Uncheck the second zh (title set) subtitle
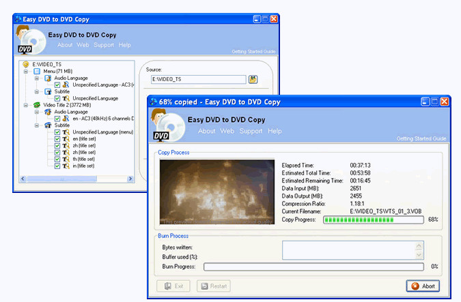The width and height of the screenshot is (461, 302). (57, 153)
